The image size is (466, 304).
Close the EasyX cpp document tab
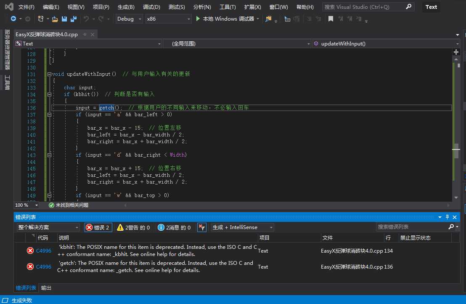tap(93, 35)
